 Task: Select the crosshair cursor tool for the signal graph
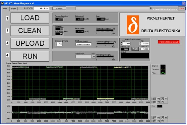tap(166, 98)
